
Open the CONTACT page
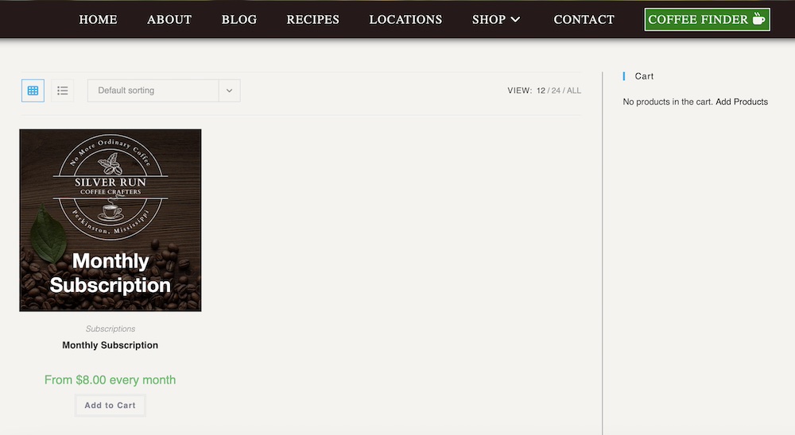[x=584, y=19]
